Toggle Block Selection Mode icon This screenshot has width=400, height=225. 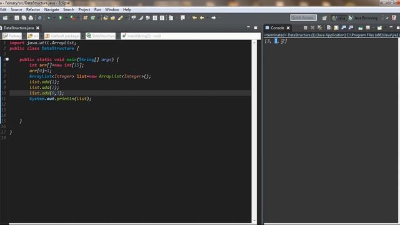pos(155,18)
